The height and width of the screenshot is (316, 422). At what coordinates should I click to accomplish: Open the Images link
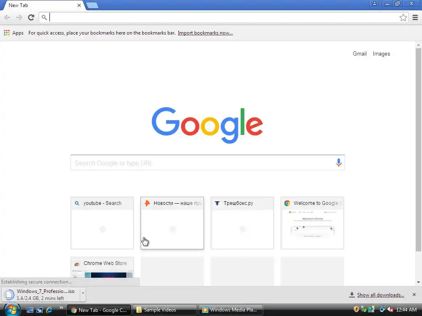[381, 54]
